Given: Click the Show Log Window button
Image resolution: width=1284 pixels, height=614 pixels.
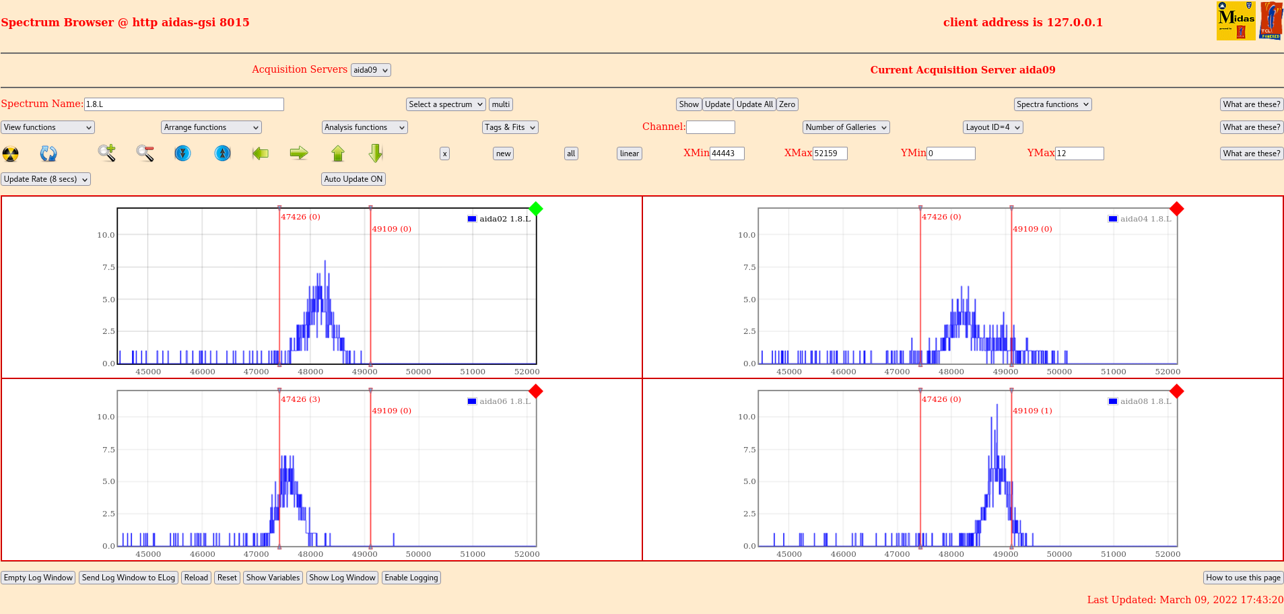Looking at the screenshot, I should pyautogui.click(x=342, y=578).
